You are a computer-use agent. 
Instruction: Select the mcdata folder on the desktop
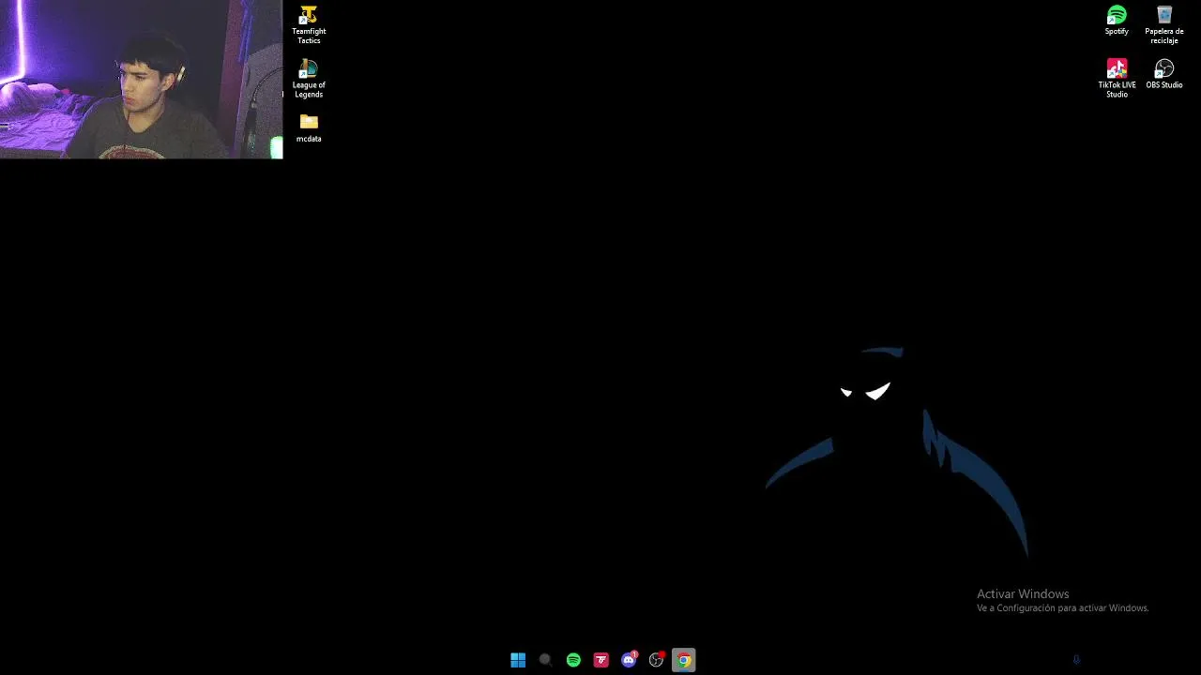pyautogui.click(x=309, y=128)
